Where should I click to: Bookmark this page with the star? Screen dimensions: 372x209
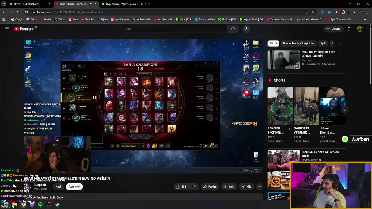313,12
